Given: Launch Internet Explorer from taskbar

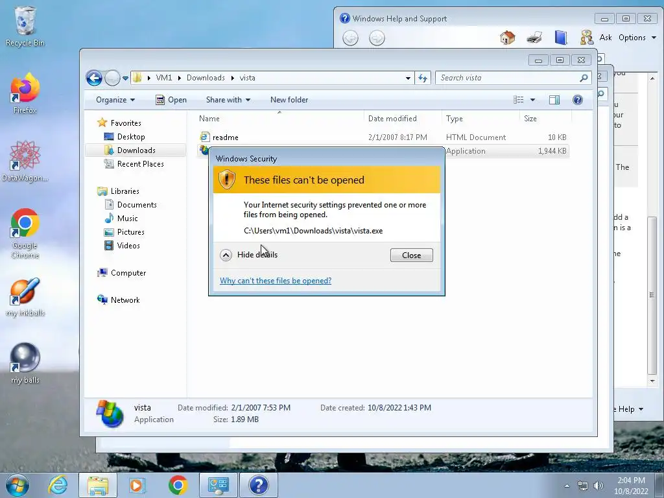Looking at the screenshot, I should pos(58,485).
